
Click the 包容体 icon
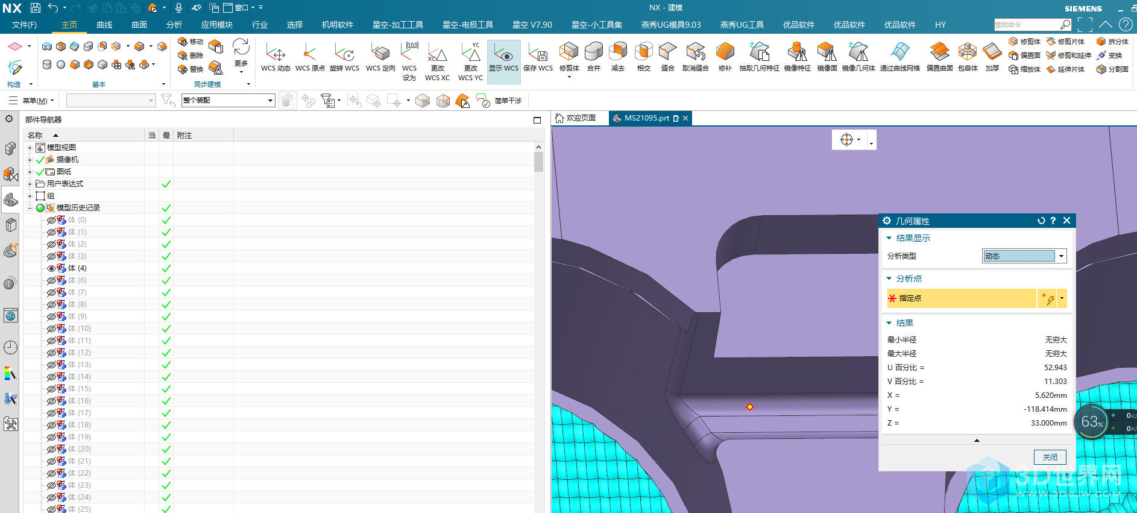(968, 58)
